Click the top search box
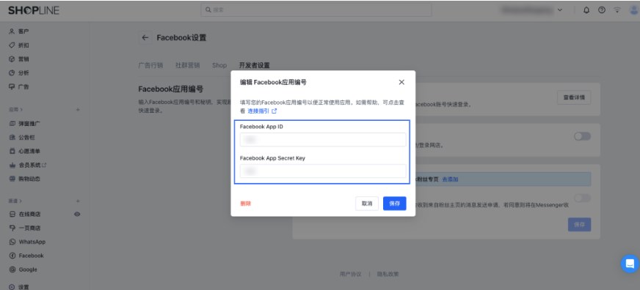This screenshot has width=640, height=290. 316,10
